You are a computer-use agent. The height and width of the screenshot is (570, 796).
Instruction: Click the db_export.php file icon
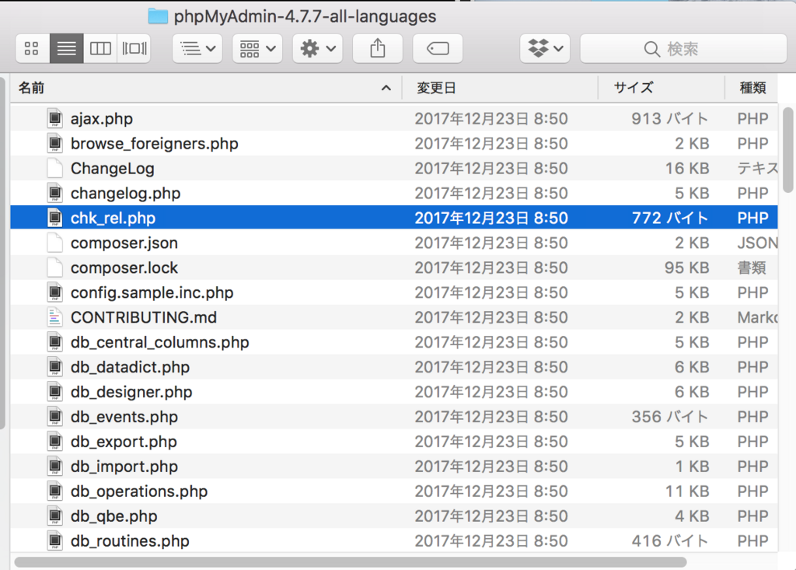[55, 442]
